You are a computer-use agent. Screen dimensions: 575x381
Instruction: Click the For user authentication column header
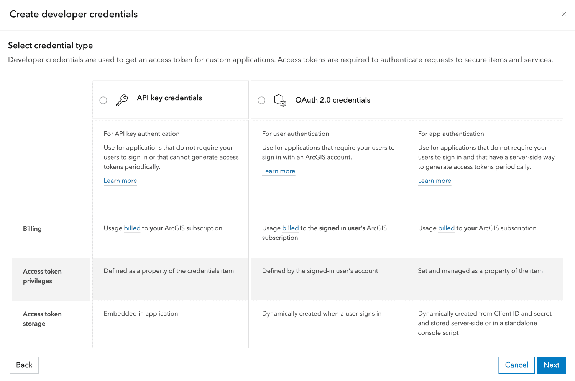pos(295,134)
